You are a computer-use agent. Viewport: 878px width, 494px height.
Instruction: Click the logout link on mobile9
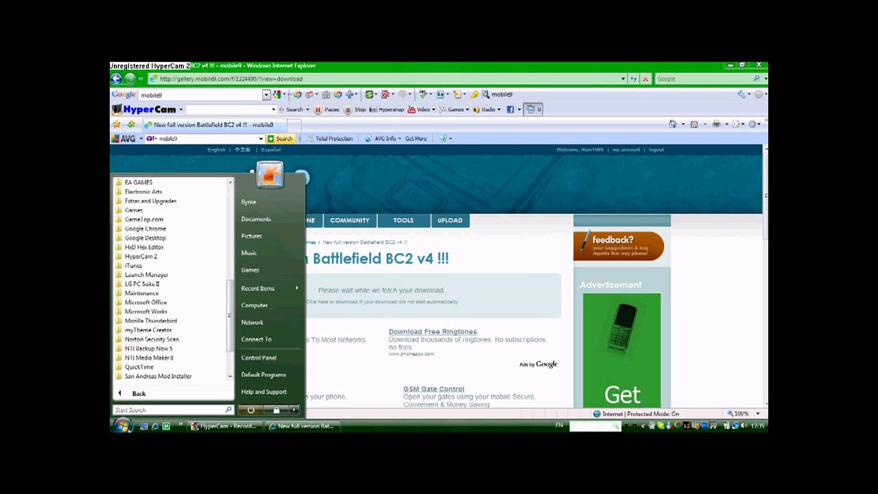(656, 150)
